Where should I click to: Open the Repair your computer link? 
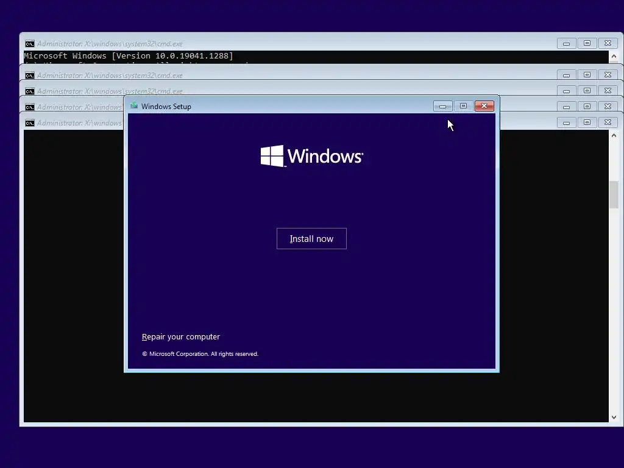[180, 336]
